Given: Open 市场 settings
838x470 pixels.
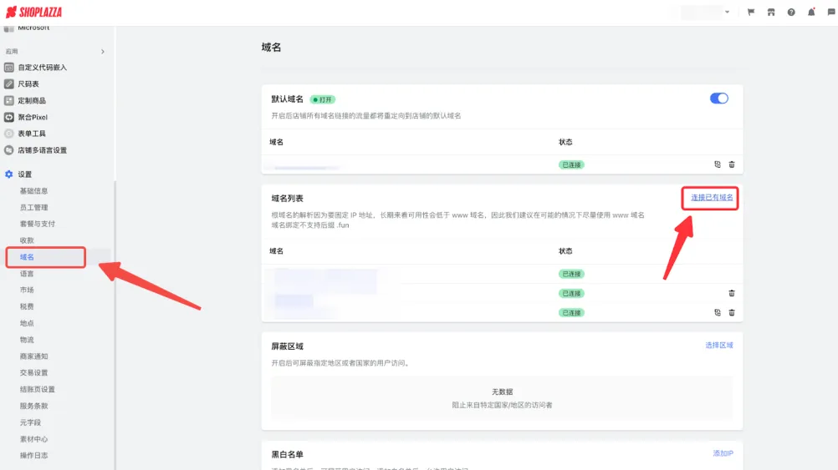Looking at the screenshot, I should (x=27, y=290).
